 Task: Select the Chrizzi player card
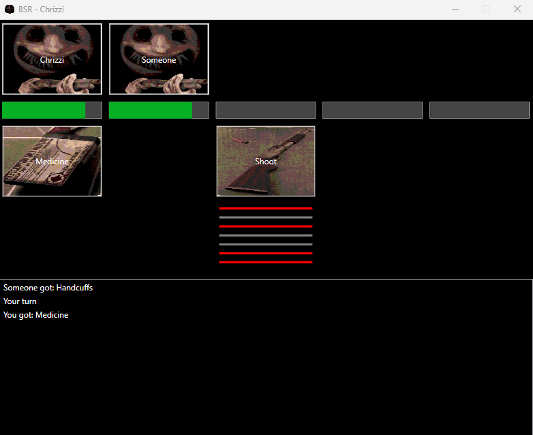(x=52, y=59)
